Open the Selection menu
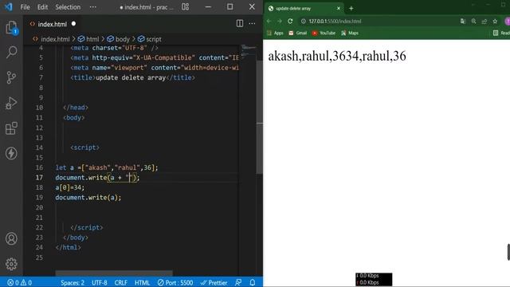Screen dimensions: 510x287 tap(68, 7)
